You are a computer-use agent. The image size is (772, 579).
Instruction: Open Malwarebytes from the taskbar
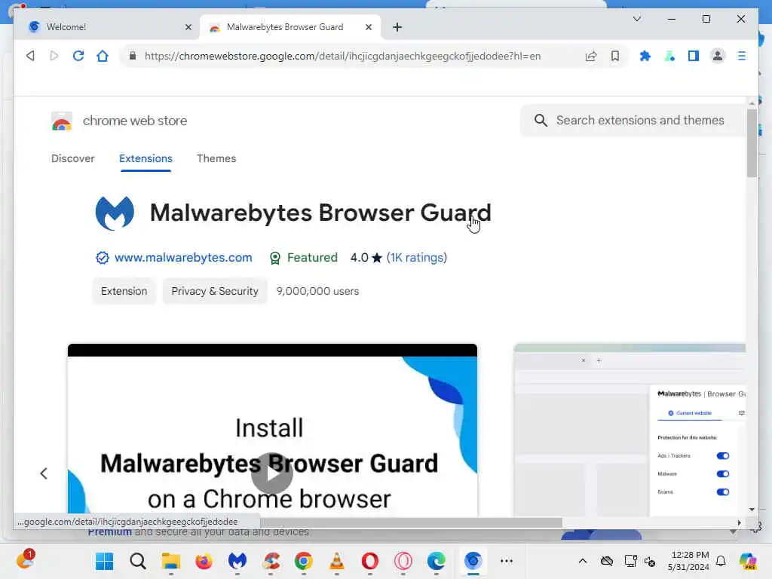[x=237, y=561]
